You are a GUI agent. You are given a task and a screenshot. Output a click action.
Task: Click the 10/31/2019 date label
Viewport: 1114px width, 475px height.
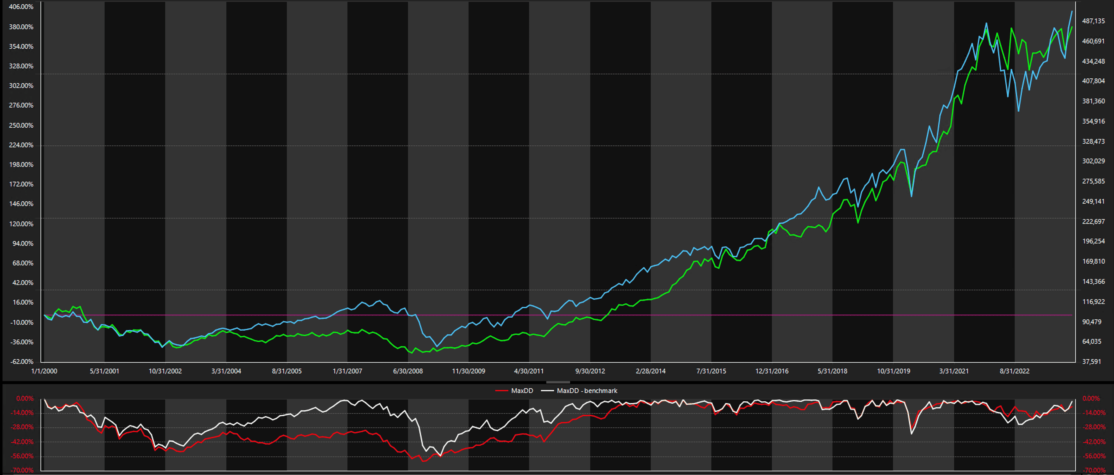click(893, 371)
